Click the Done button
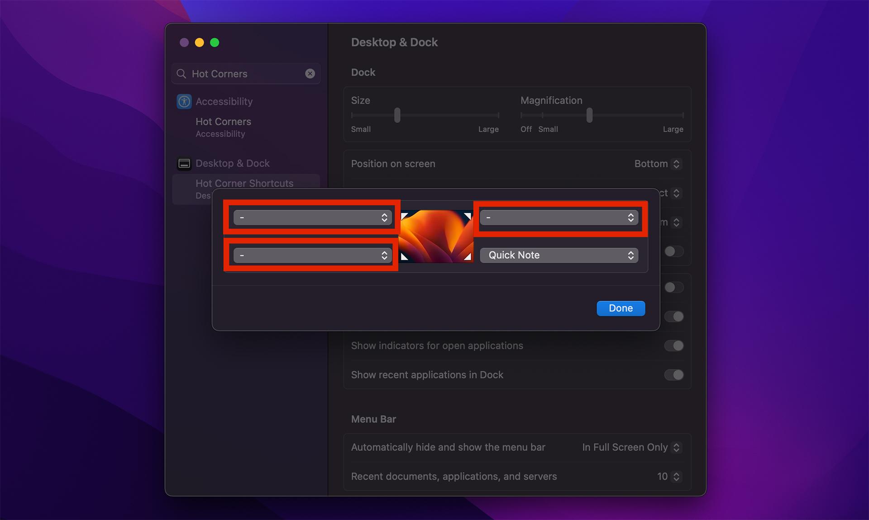 click(621, 308)
